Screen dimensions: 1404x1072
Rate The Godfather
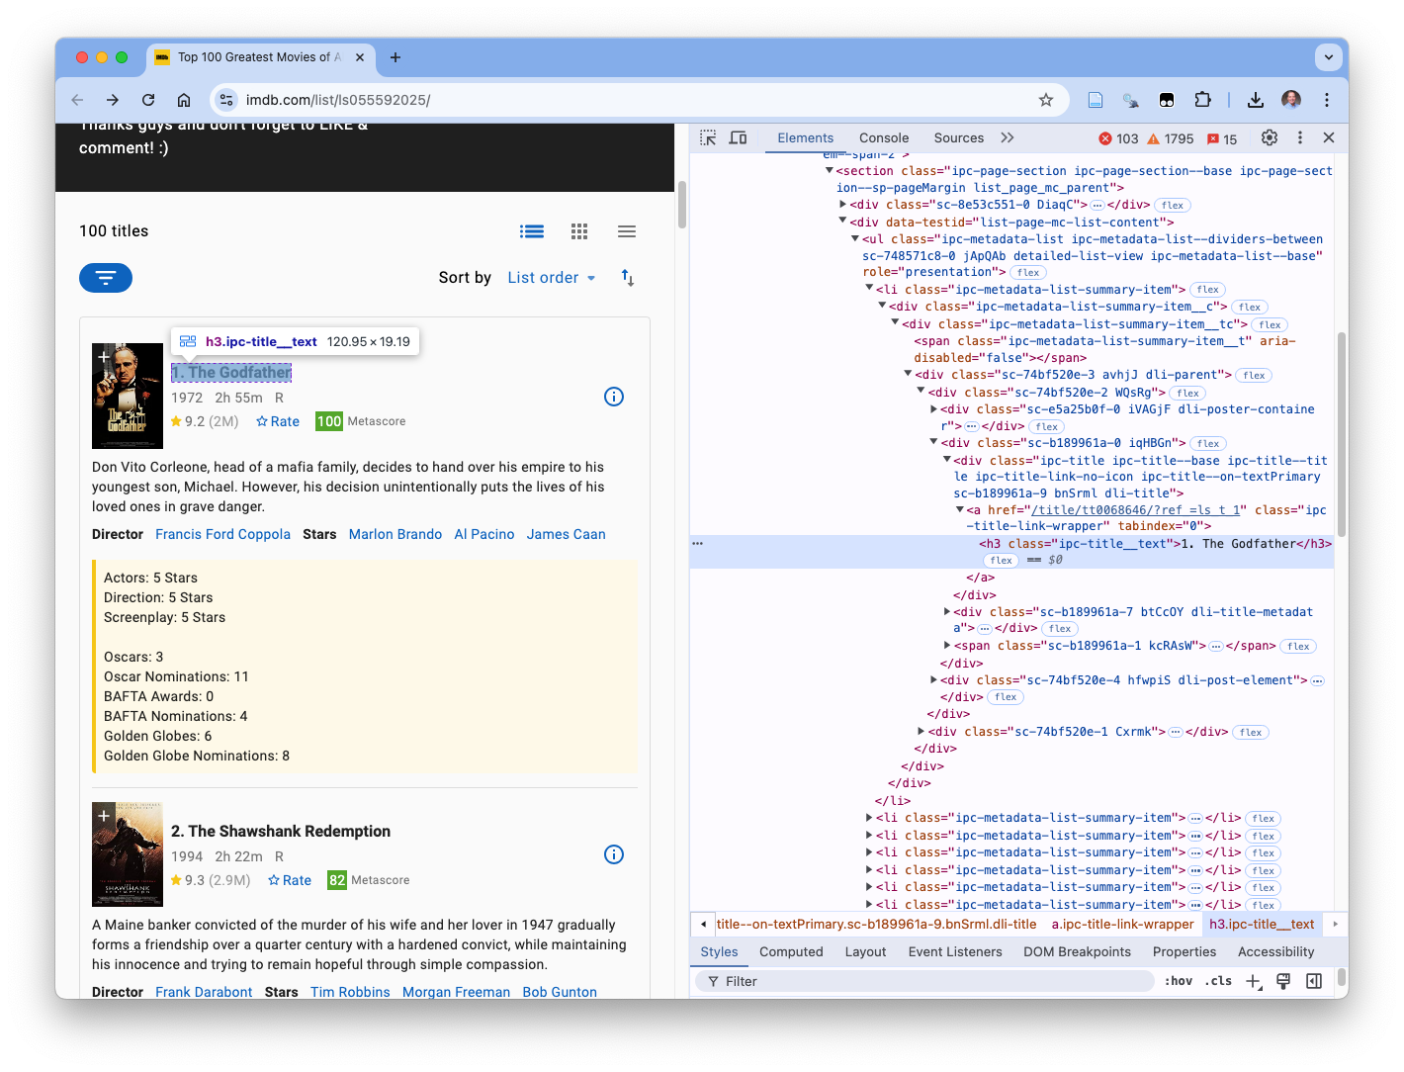click(x=278, y=421)
